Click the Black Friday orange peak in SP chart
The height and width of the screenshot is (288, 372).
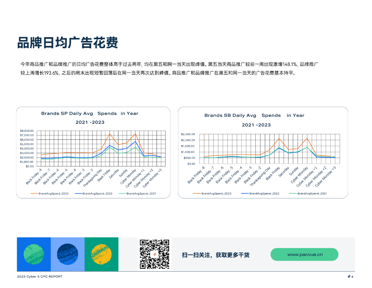pyautogui.click(x=110, y=134)
